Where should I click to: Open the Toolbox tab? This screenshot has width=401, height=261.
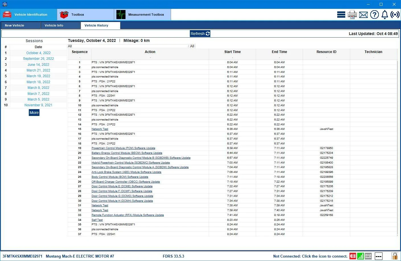pyautogui.click(x=85, y=15)
